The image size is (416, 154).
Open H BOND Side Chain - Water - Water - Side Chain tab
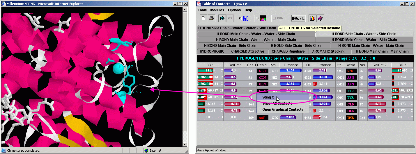237,28
